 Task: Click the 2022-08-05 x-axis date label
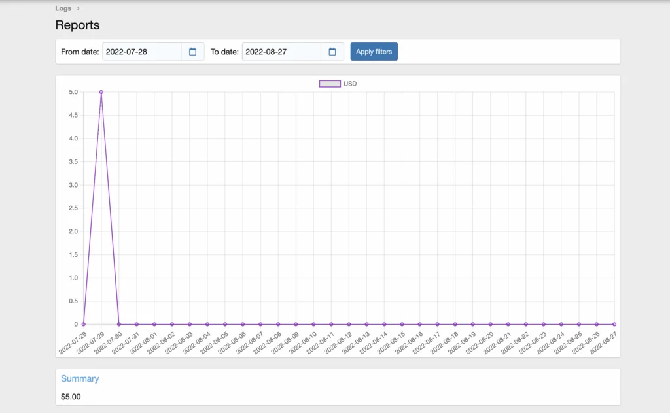217,342
